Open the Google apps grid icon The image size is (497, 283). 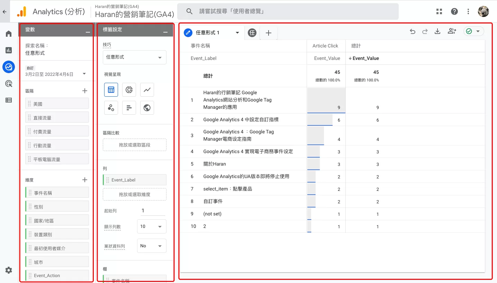[x=439, y=11]
